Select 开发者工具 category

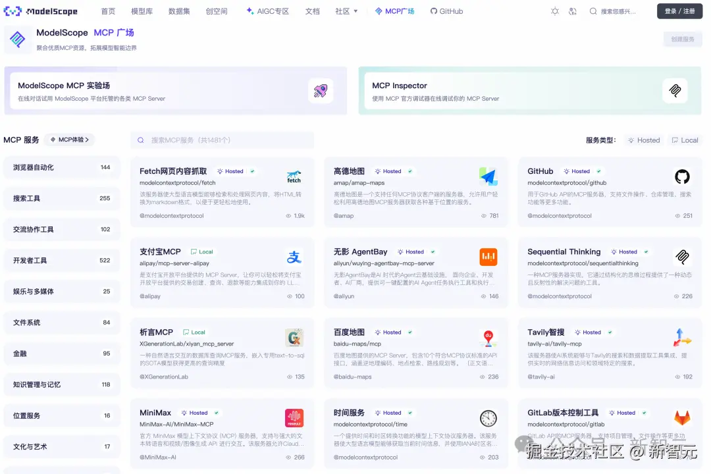point(62,260)
